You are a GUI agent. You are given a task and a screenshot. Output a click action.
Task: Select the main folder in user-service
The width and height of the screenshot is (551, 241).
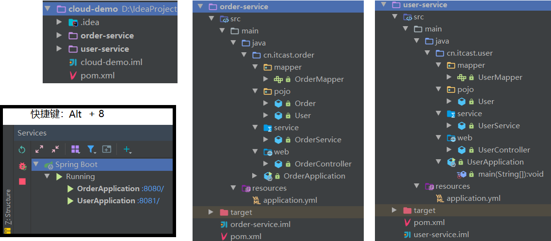pyautogui.click(x=433, y=29)
